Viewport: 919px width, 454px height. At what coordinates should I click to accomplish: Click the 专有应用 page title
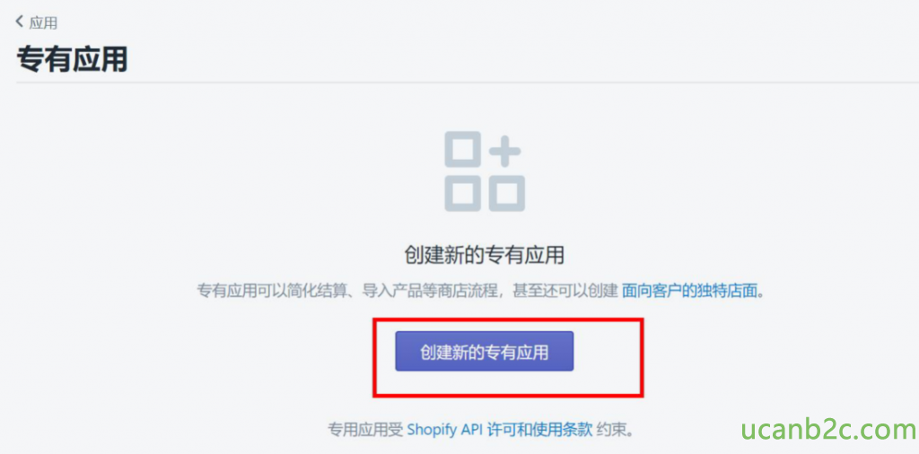tap(72, 59)
